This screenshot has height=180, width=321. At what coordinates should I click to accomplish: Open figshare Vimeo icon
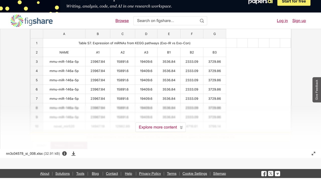pyautogui.click(x=277, y=173)
